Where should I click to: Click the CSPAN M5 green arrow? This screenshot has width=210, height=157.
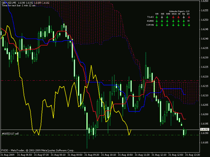point(162,25)
